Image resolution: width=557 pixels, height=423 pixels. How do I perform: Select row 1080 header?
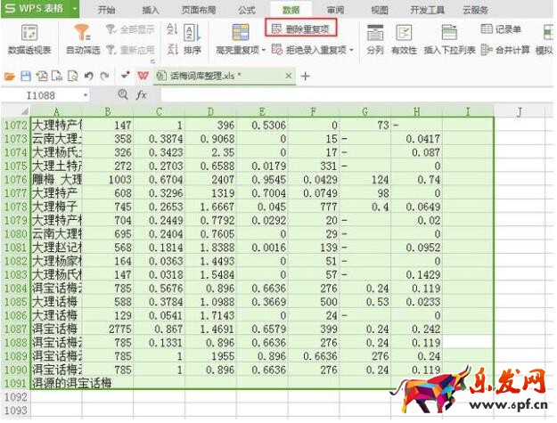click(15, 232)
